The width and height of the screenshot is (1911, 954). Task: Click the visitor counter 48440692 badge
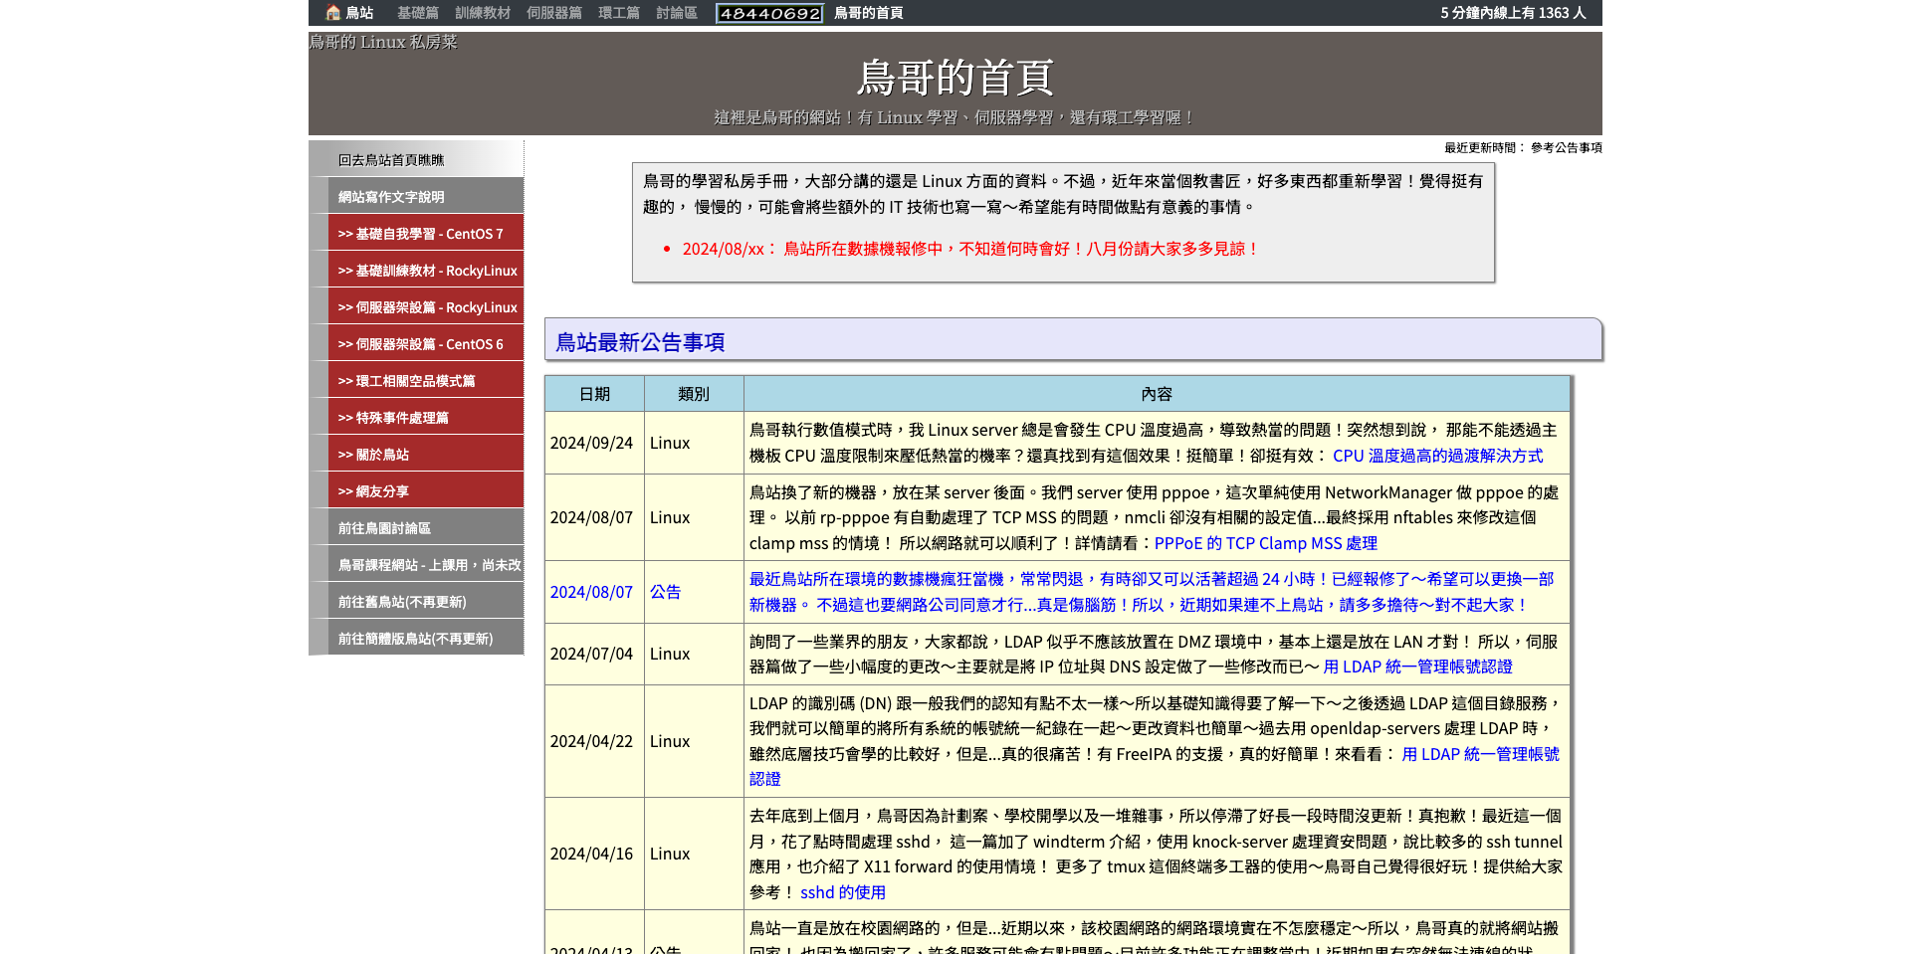point(769,13)
